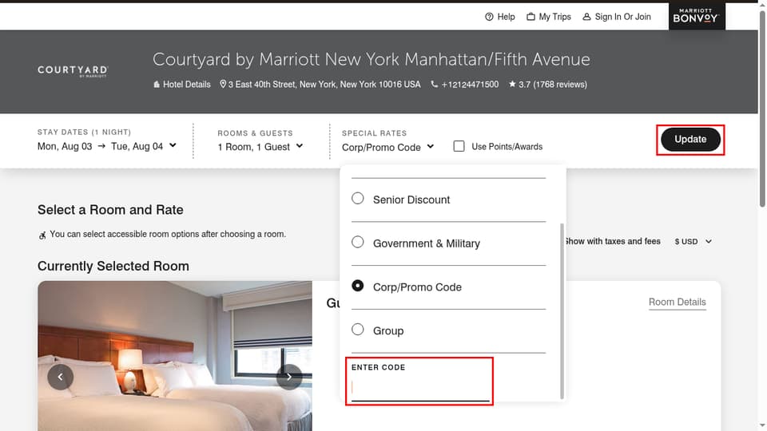Click the 'Currently Selected Room' heading
Screen dimensions: 767x431
pyautogui.click(x=113, y=266)
